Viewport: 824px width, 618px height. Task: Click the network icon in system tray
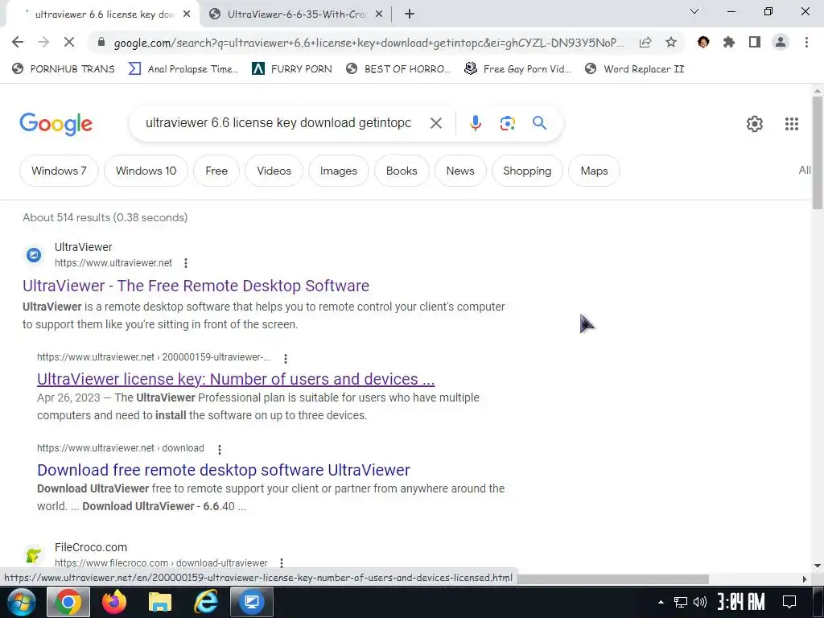coord(681,602)
